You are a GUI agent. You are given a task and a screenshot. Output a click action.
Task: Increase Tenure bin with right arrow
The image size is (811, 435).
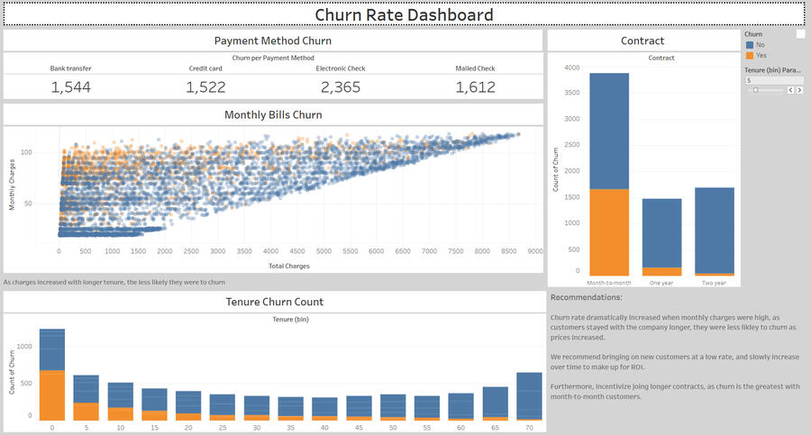[799, 90]
